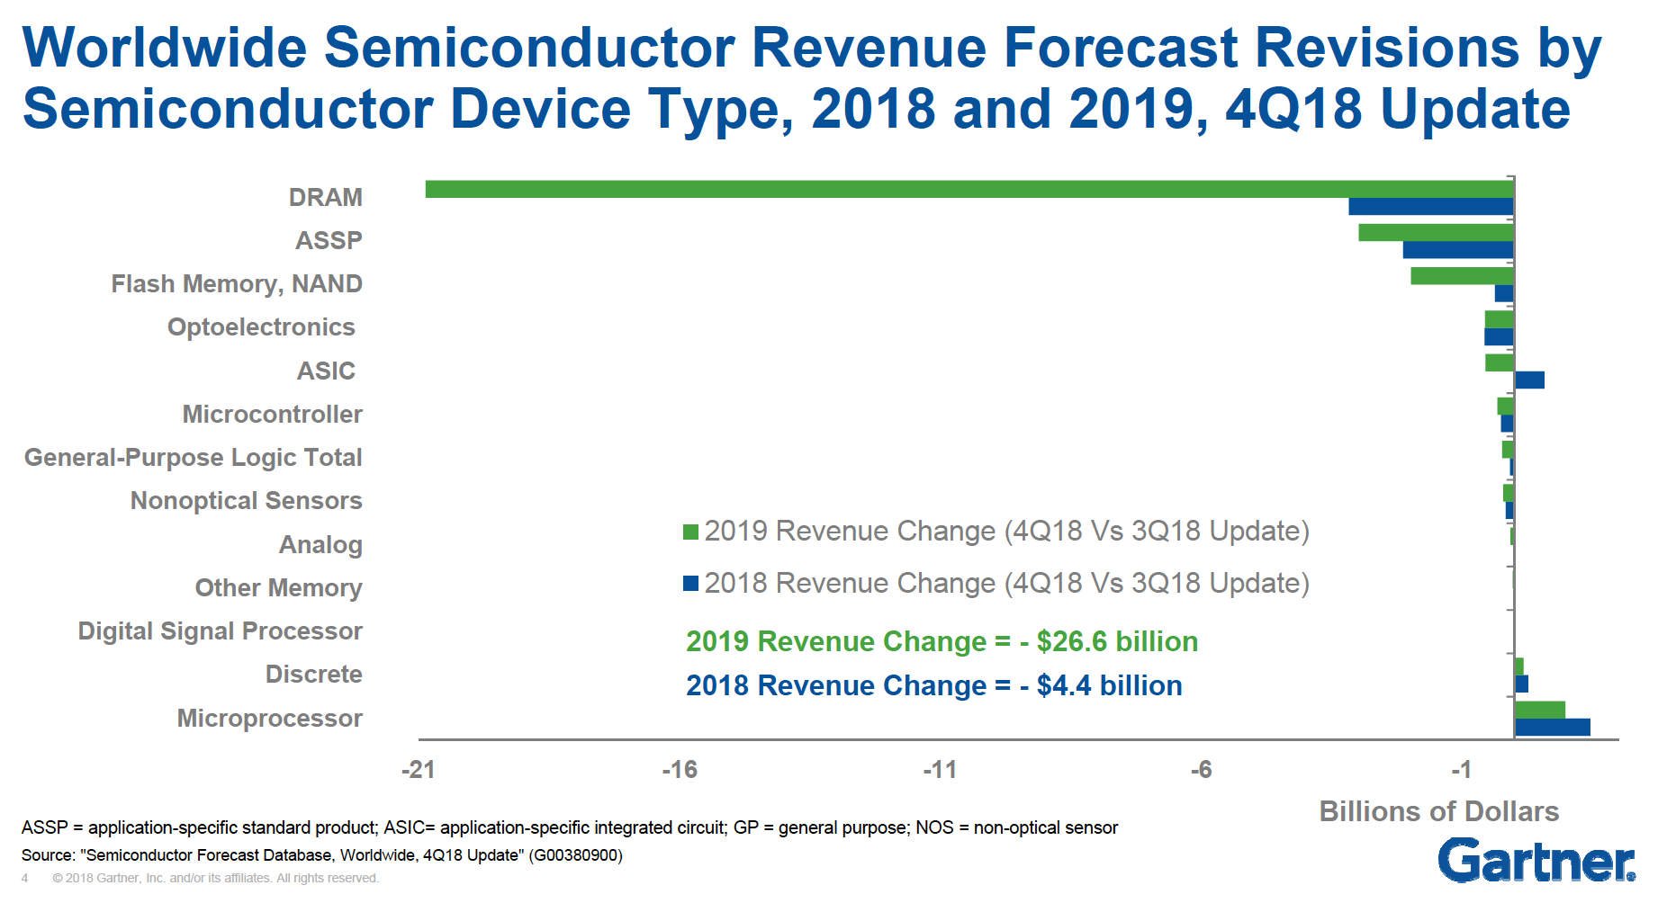Click the 2018 Gartner copyright notice
This screenshot has height=921, width=1676.
[215, 878]
